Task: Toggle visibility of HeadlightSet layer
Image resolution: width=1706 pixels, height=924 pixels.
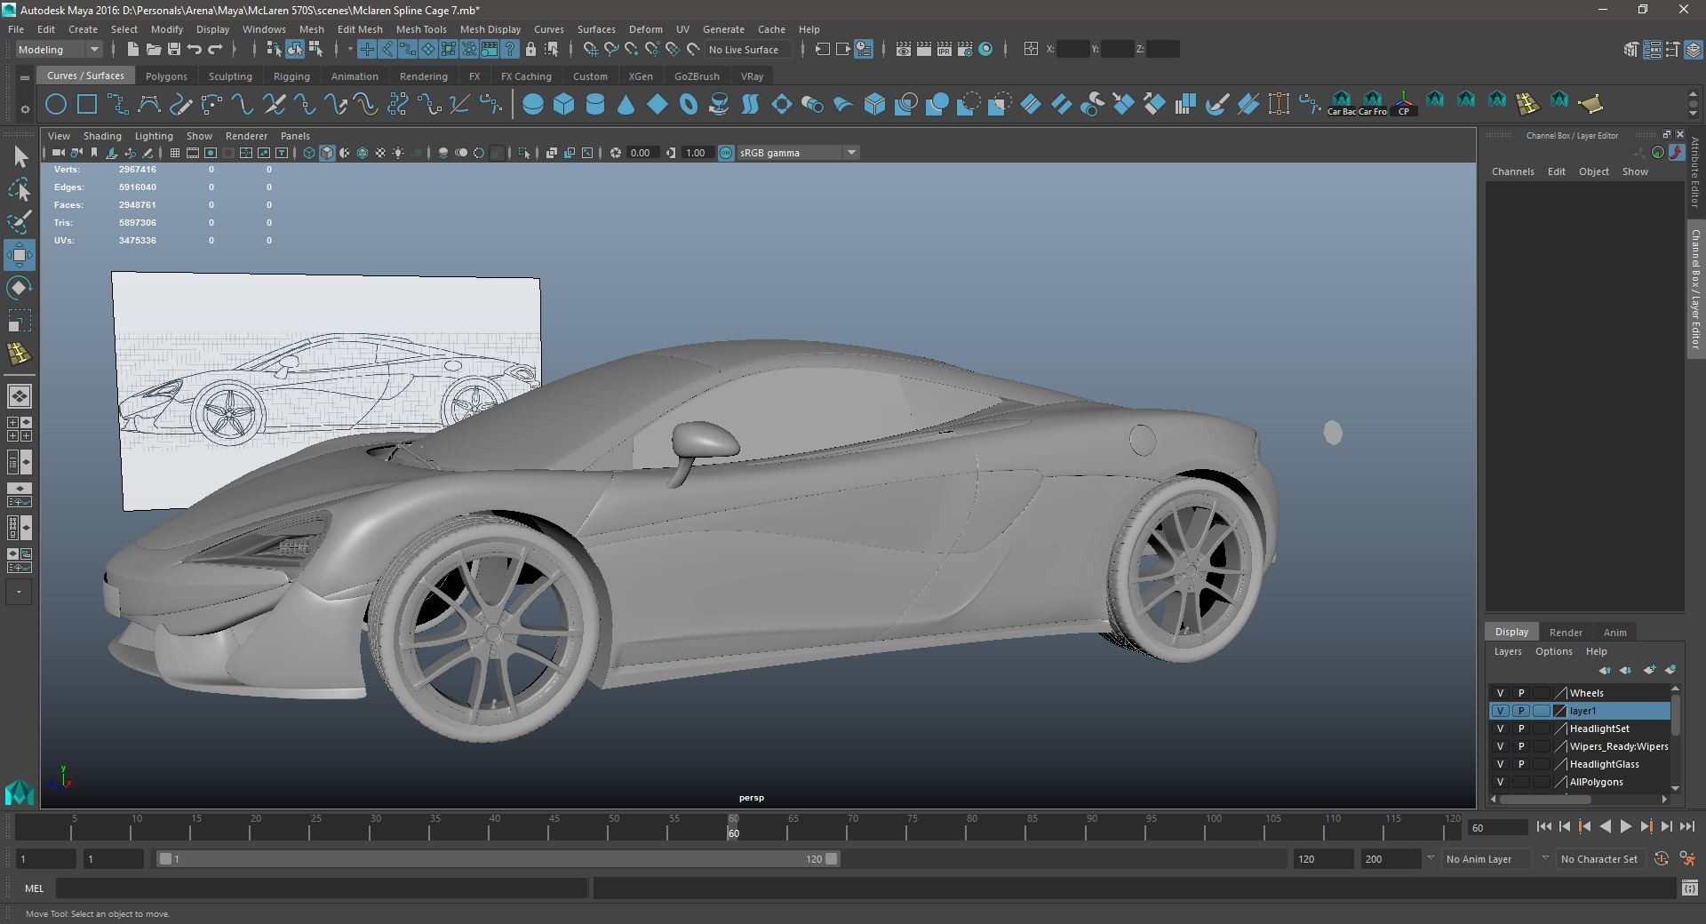Action: [x=1500, y=729]
